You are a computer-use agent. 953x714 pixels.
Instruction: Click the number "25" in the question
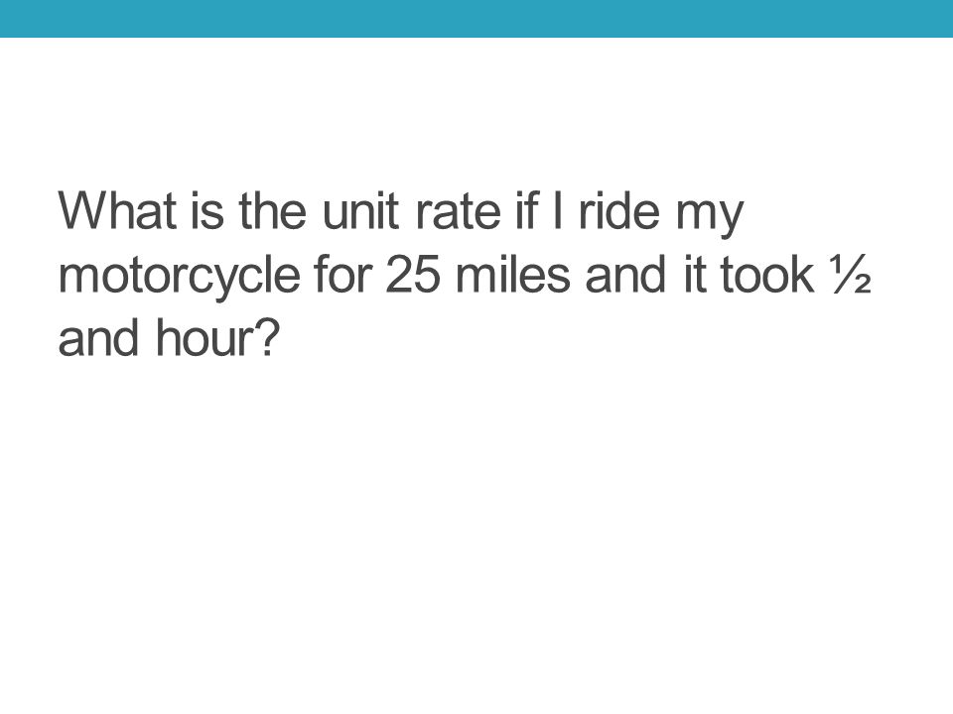[413, 275]
